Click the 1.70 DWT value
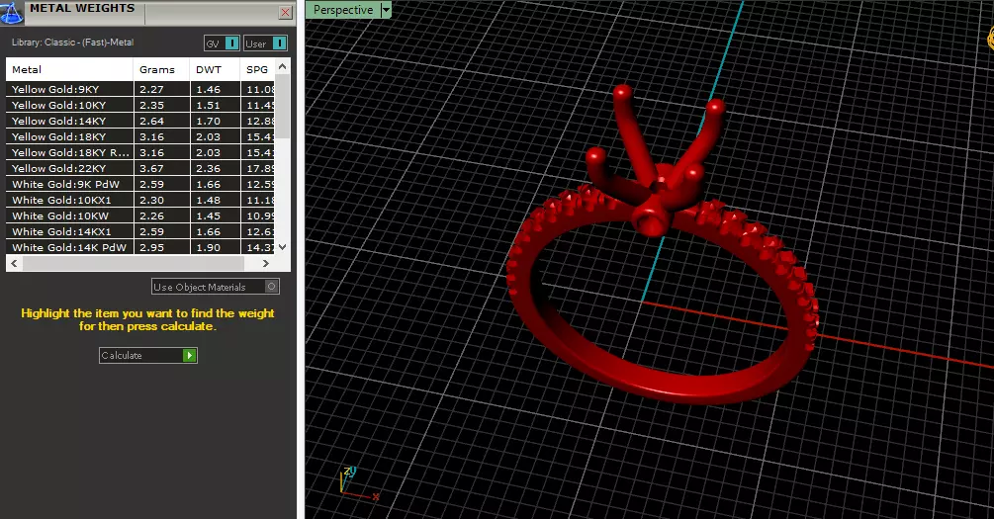The width and height of the screenshot is (994, 519). pos(208,121)
